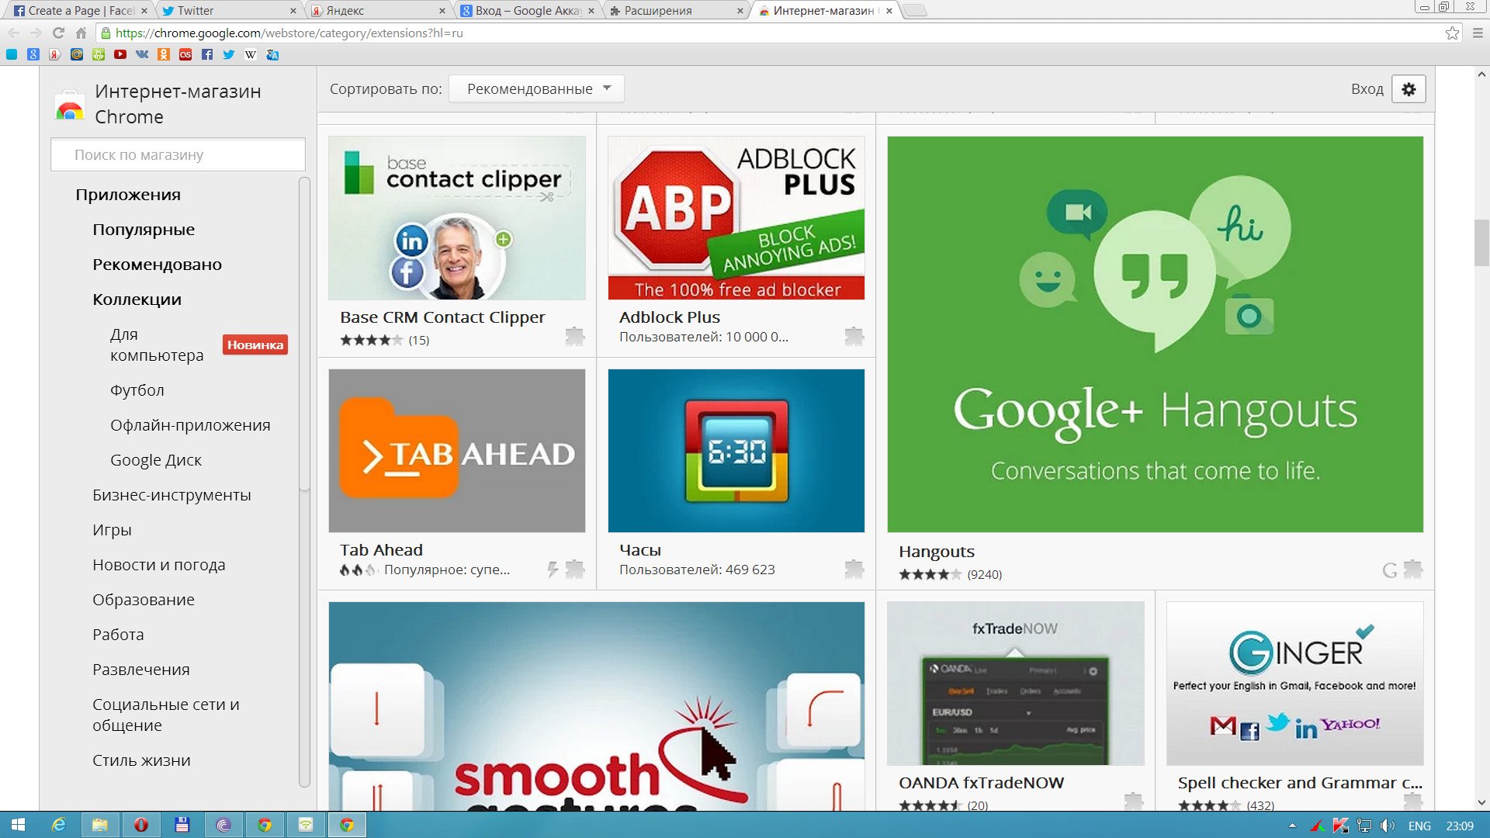
Task: Click the Google 'G' icon on Hangouts card
Action: (x=1390, y=570)
